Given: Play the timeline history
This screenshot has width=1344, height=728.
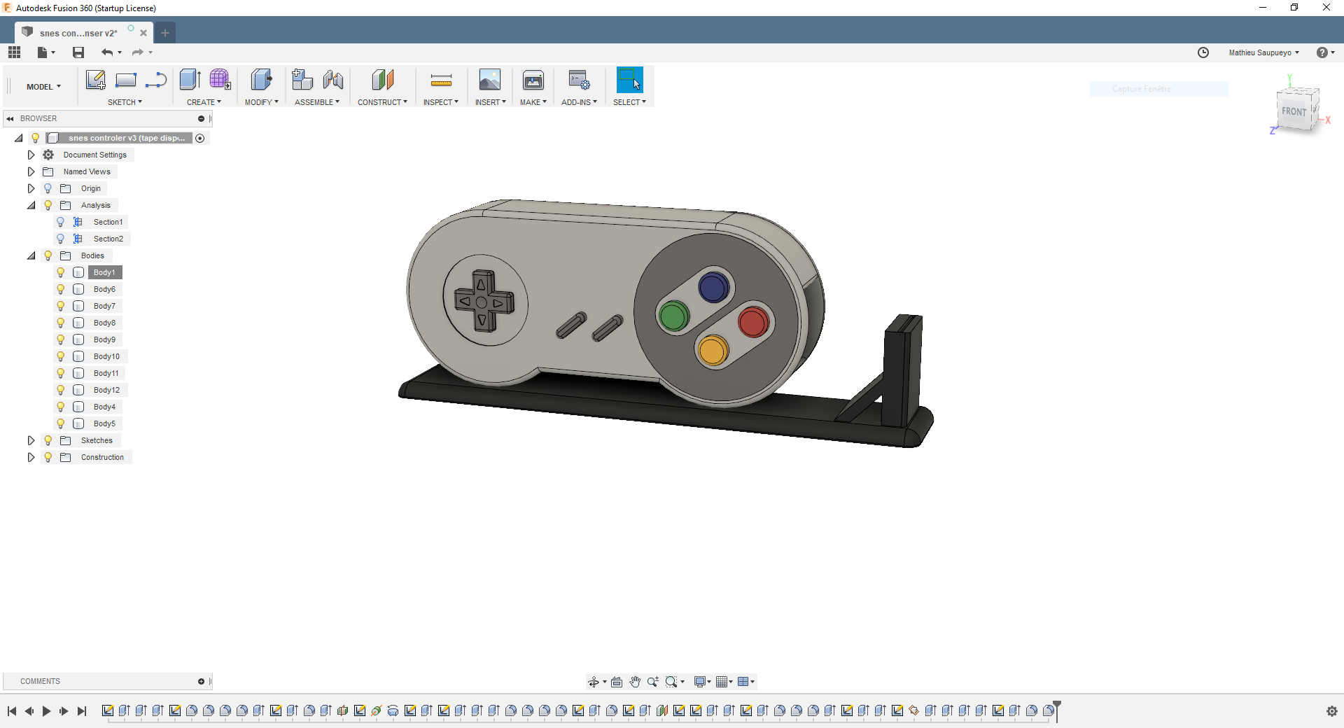Looking at the screenshot, I should click(x=46, y=711).
